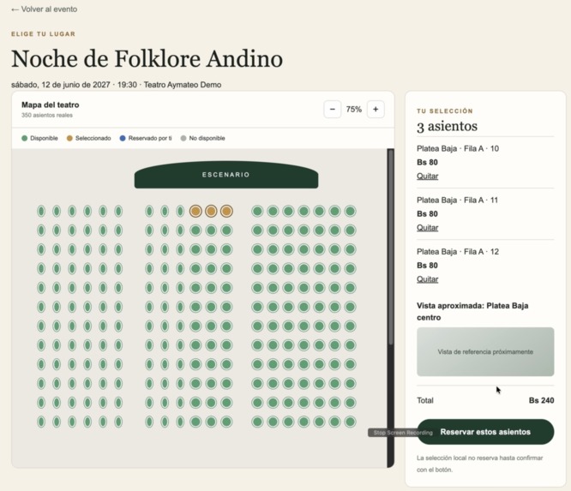
Task: Select first seat of center block back row
Action: [149, 422]
